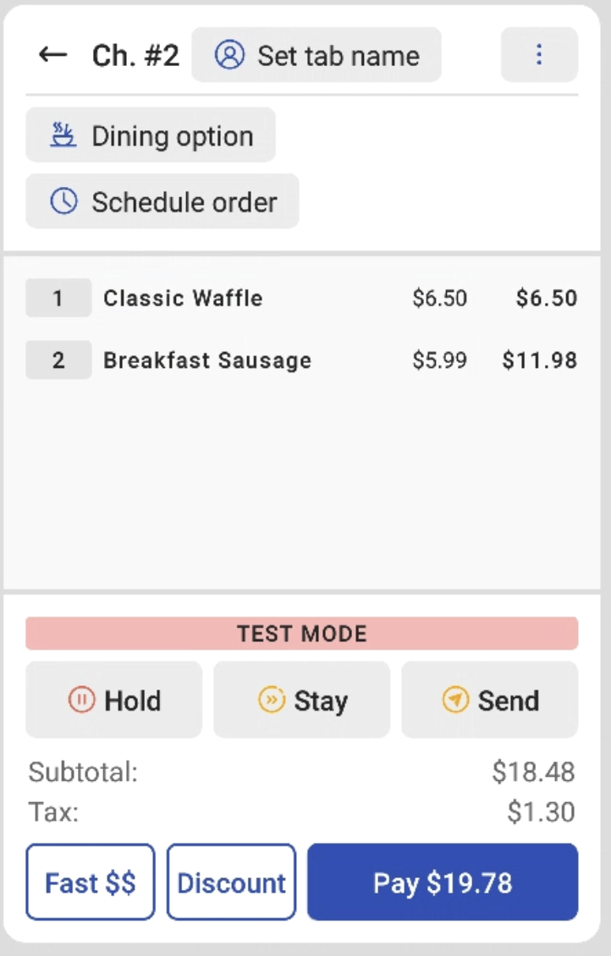The width and height of the screenshot is (611, 956).
Task: Click the TEST MODE banner
Action: [x=302, y=634]
